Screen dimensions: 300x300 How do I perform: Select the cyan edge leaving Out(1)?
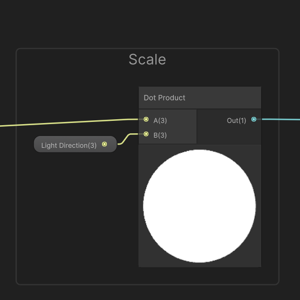pyautogui.click(x=281, y=119)
